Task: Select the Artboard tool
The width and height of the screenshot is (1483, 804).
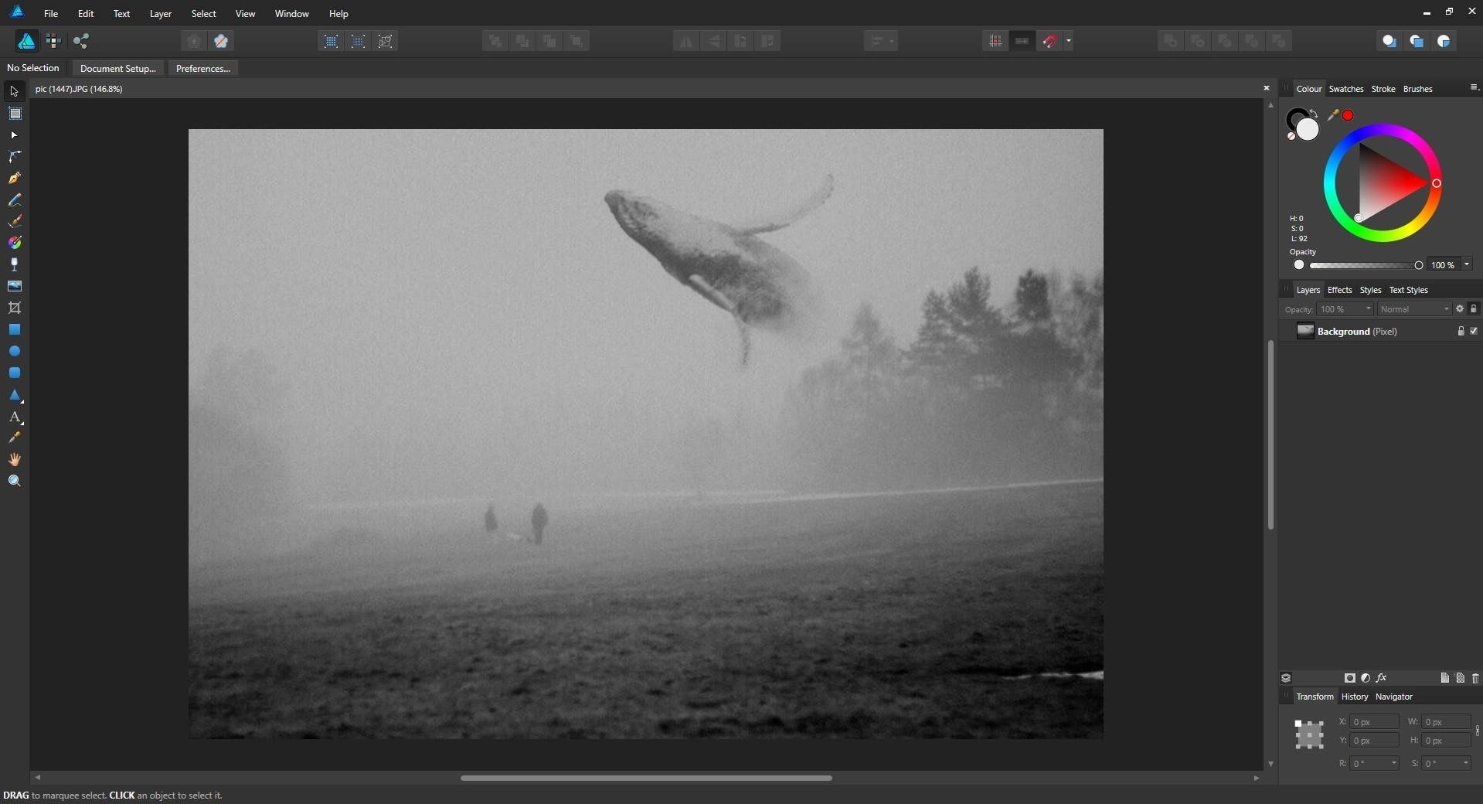Action: click(x=14, y=114)
